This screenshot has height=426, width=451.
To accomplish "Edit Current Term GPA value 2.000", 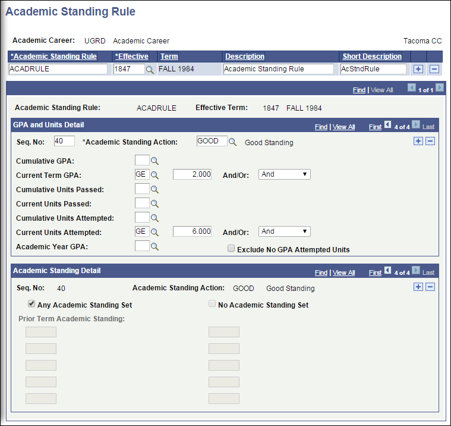I will click(192, 174).
